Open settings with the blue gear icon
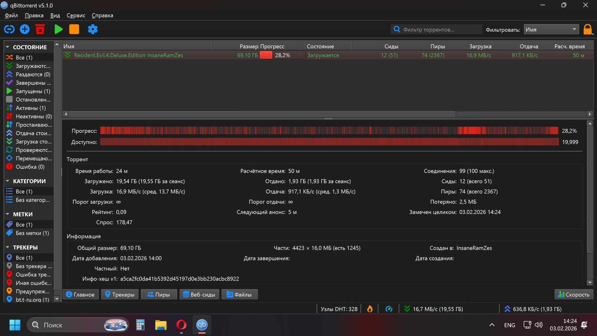This screenshot has height=336, width=597. (93, 29)
